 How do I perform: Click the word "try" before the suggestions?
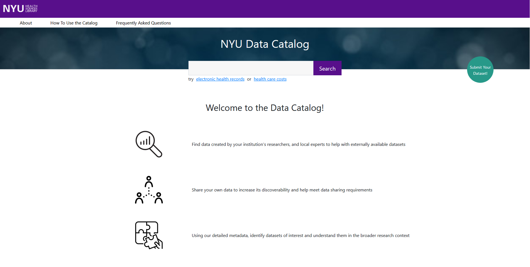point(191,79)
